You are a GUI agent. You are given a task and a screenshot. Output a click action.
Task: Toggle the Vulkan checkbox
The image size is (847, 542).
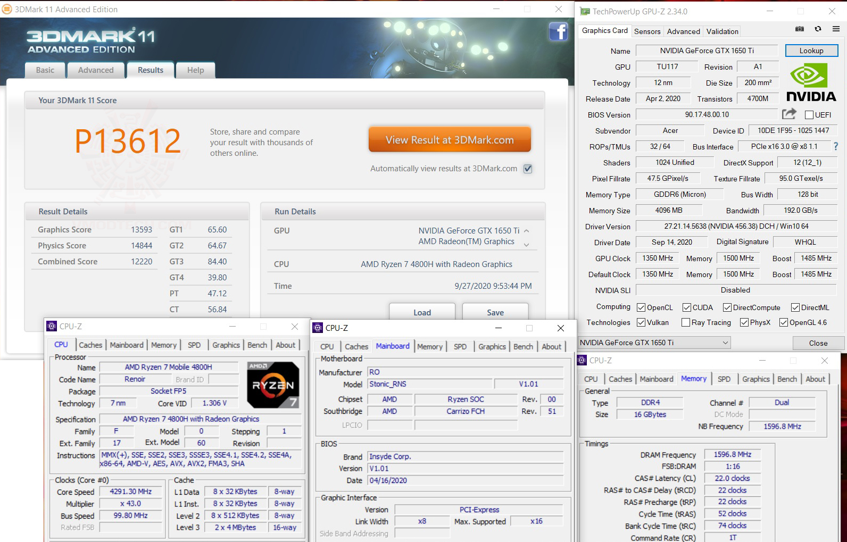641,322
